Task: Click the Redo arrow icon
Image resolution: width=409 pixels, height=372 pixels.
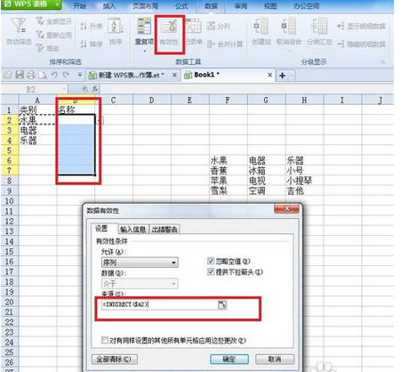Action: pos(66,75)
